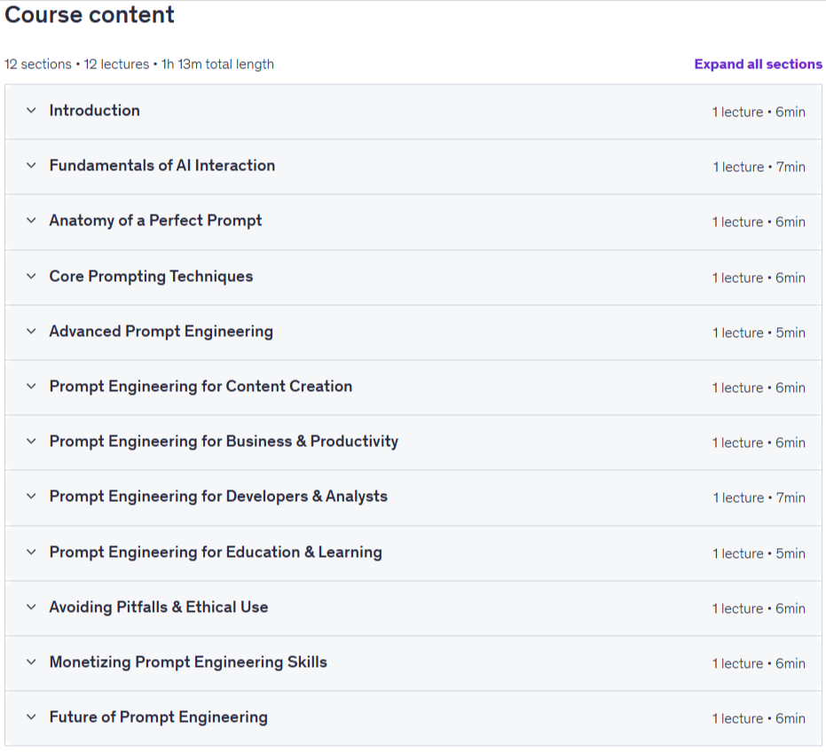This screenshot has height=752, width=826.
Task: Expand Core Prompting Techniques chevron
Action: tap(32, 276)
